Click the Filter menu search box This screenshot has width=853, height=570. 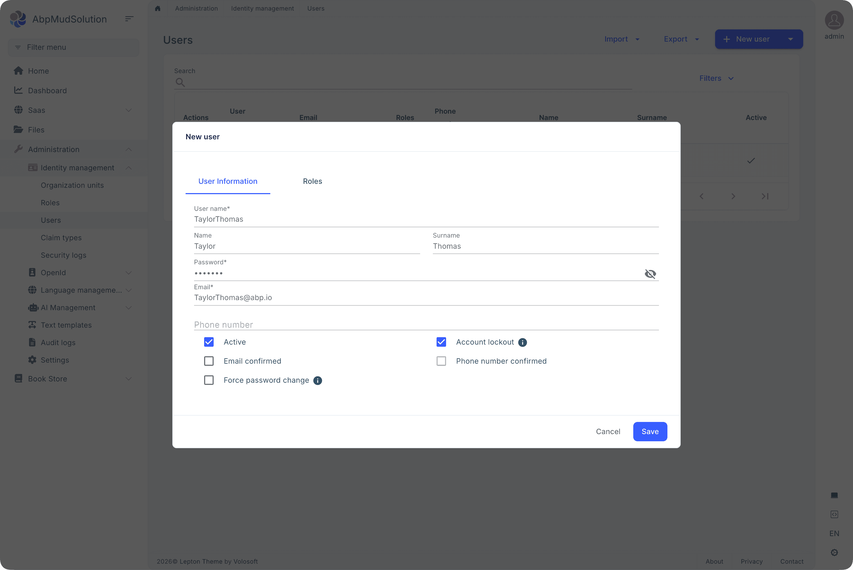tap(74, 47)
